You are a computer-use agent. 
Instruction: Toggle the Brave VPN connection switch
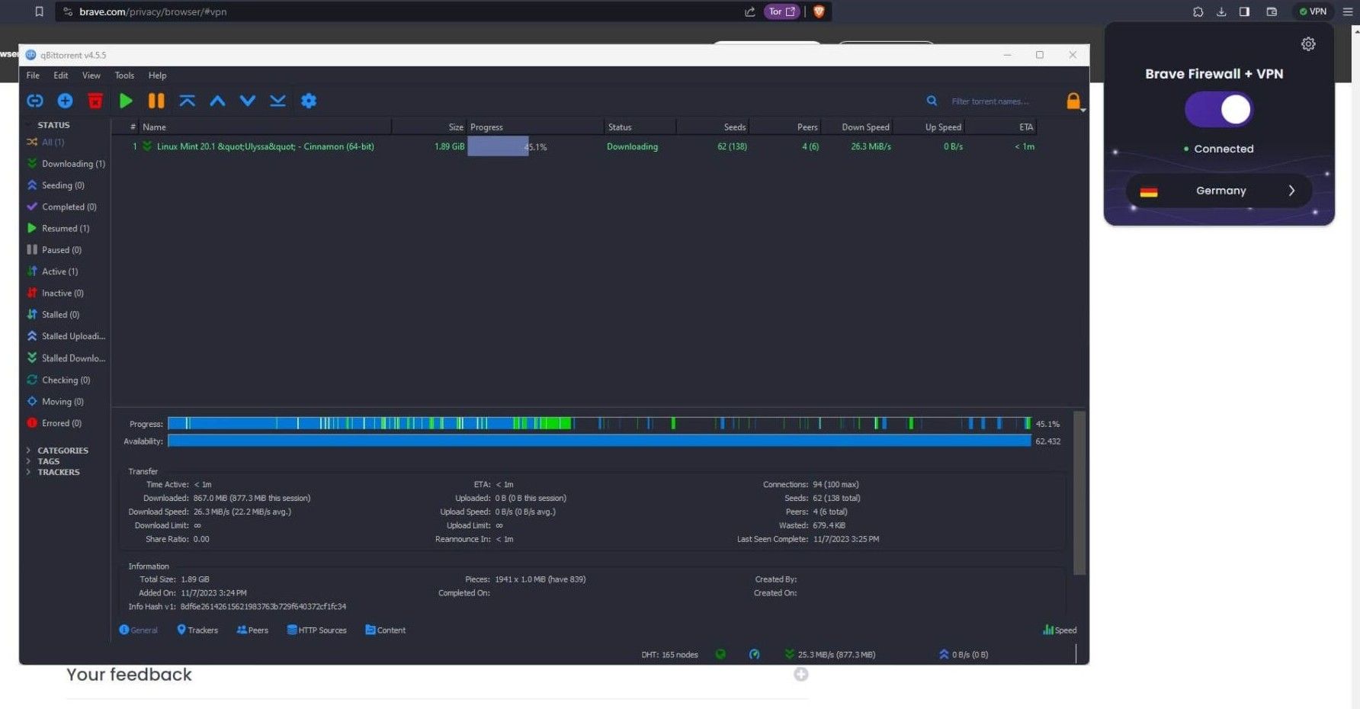coord(1219,109)
